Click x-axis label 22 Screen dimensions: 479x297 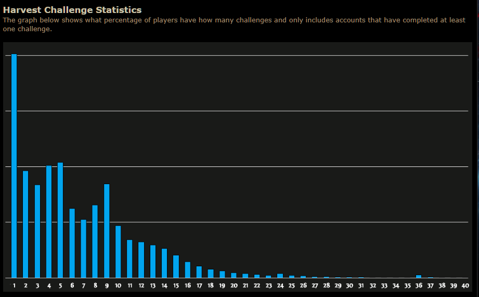[x=257, y=286]
